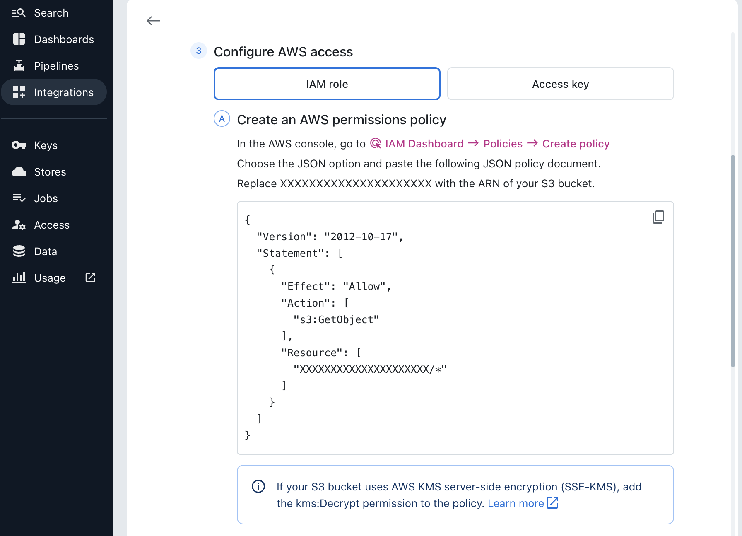The image size is (742, 536).
Task: Select the IAM role tab
Action: (327, 84)
